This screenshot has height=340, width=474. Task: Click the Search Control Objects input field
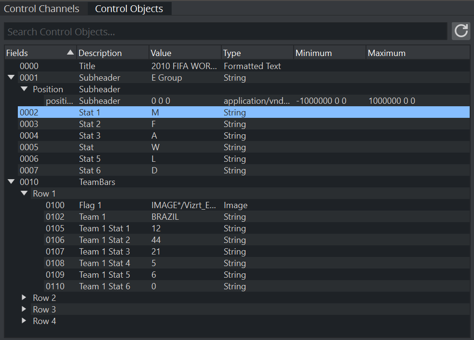(x=225, y=32)
